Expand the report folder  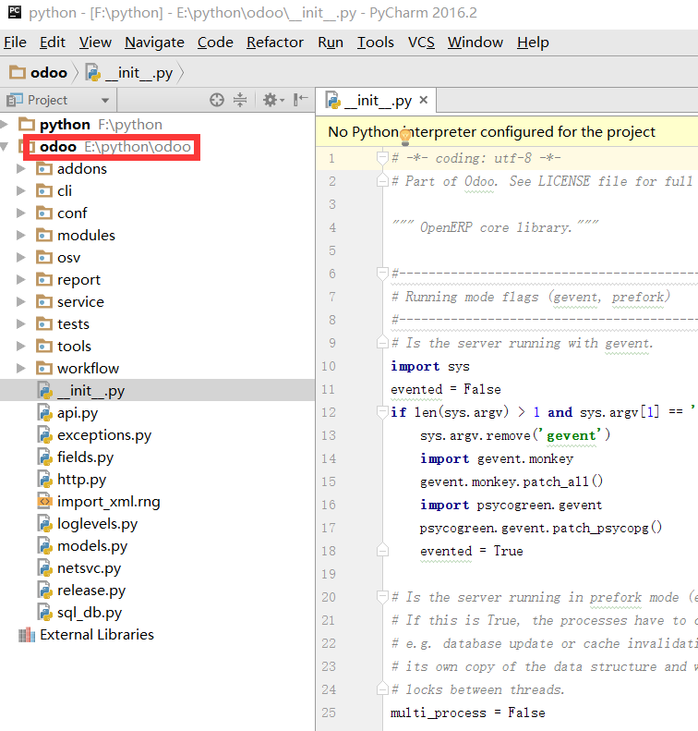(x=21, y=280)
